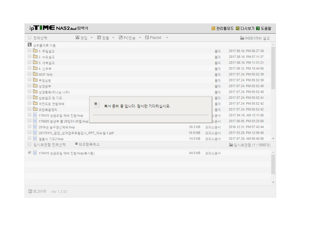Screen dimensions: 328x232
Task: Check the box for 1. 주일설교
Action: tap(30, 50)
